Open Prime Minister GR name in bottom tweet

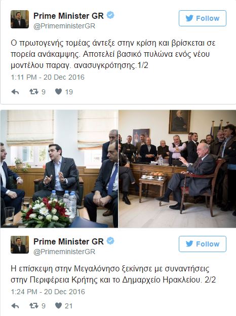tap(68, 241)
